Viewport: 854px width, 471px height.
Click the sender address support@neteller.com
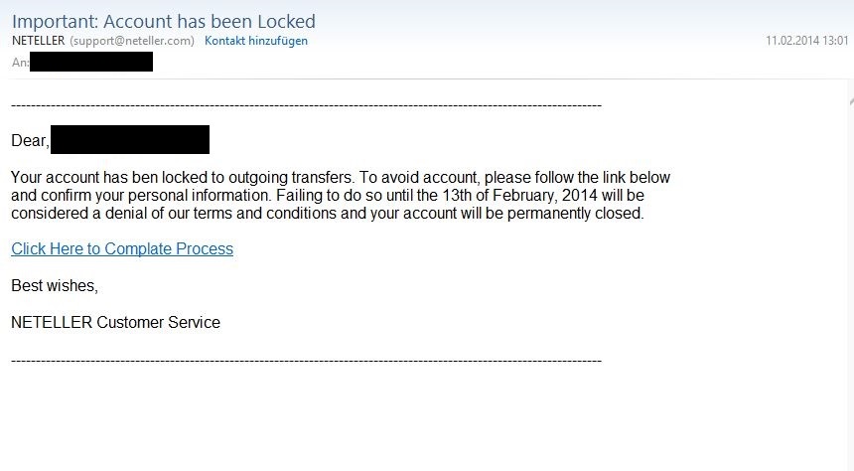pyautogui.click(x=132, y=41)
